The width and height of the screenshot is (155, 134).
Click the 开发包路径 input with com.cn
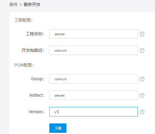click(x=94, y=50)
